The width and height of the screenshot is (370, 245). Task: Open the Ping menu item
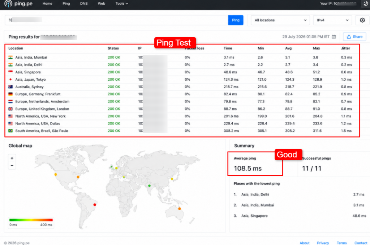click(x=66, y=4)
